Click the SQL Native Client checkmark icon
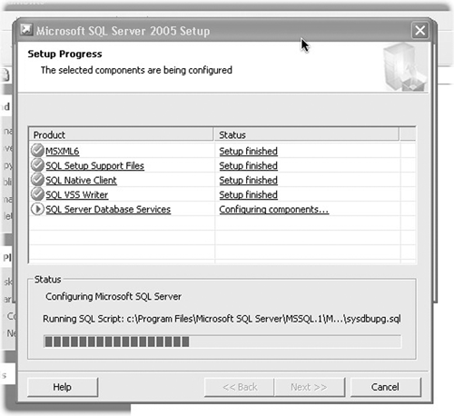The image size is (454, 416). (37, 180)
